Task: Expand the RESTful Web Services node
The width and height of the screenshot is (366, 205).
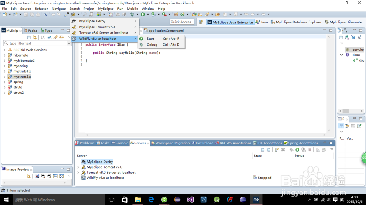Action: tap(5, 50)
